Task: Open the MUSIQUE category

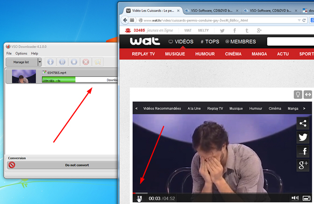Action: [x=175, y=54]
